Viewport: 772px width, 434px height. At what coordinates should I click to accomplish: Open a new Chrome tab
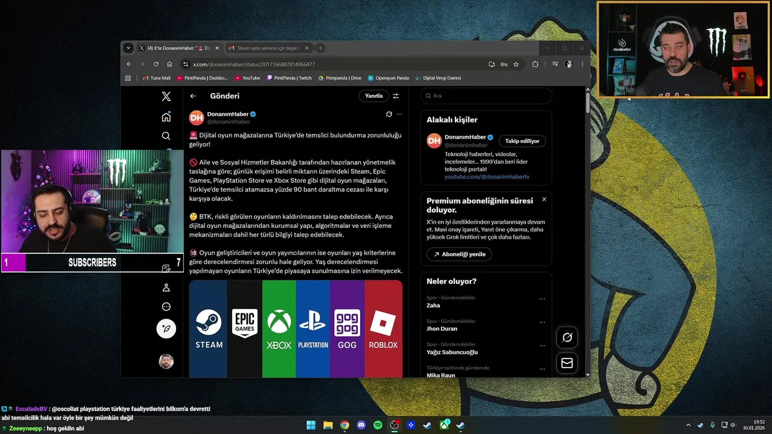coord(320,48)
